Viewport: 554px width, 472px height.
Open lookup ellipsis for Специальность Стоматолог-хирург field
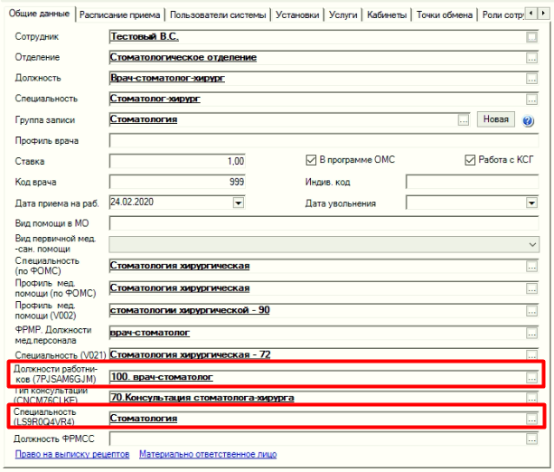click(x=531, y=99)
